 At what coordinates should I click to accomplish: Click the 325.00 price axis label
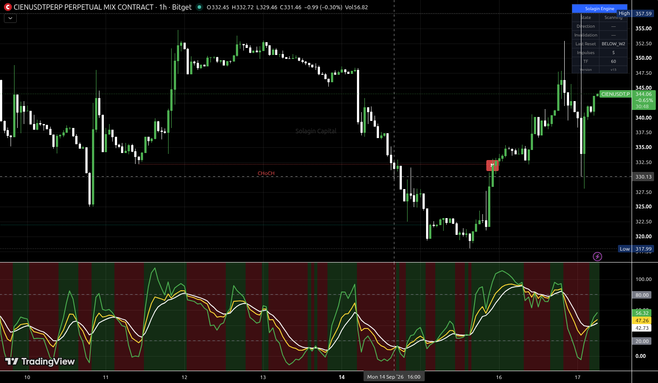pyautogui.click(x=643, y=207)
